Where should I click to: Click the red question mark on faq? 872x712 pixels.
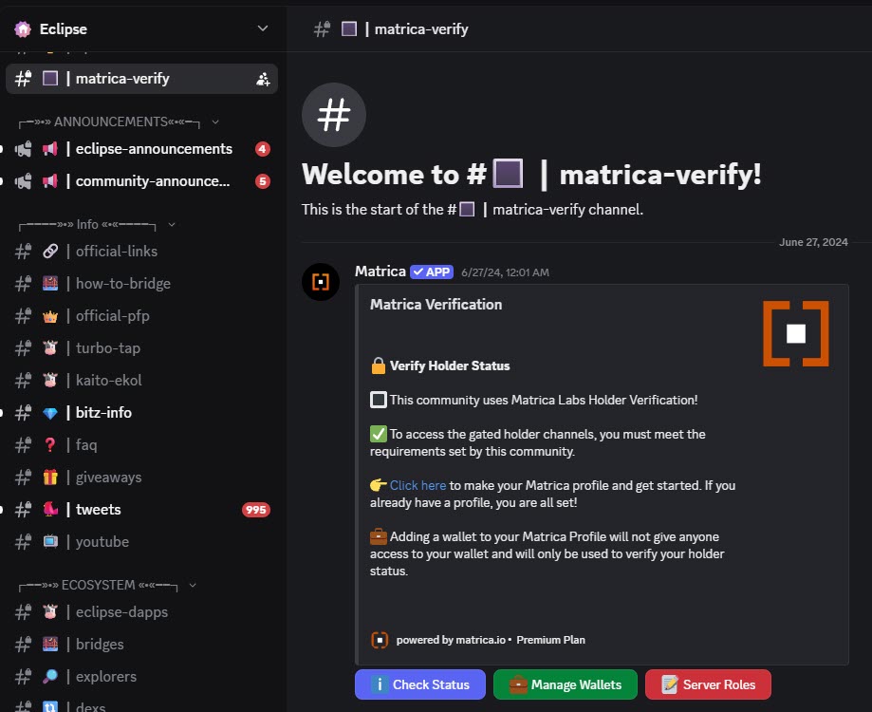(50, 445)
